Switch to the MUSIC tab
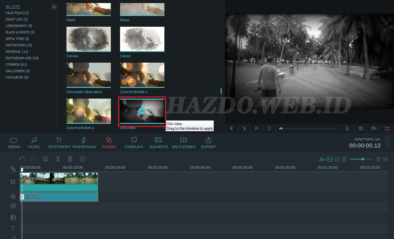394x239 pixels. 34,143
